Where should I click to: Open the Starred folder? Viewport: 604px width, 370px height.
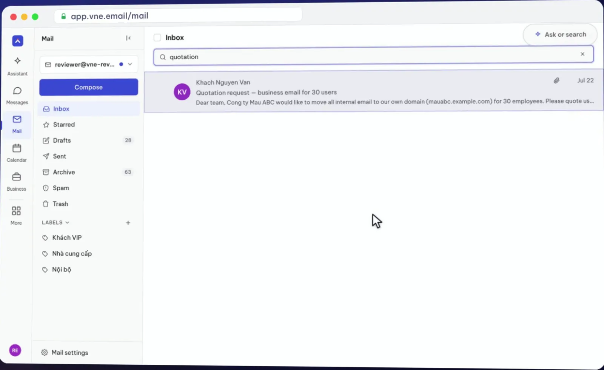pyautogui.click(x=89, y=125)
